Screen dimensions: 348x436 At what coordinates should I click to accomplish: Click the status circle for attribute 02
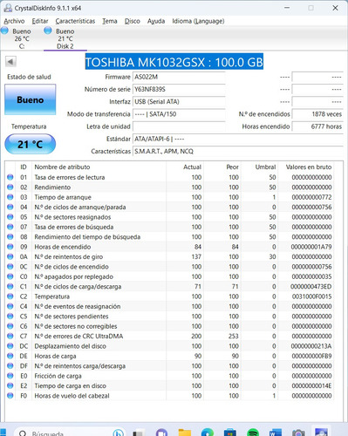coord(10,187)
